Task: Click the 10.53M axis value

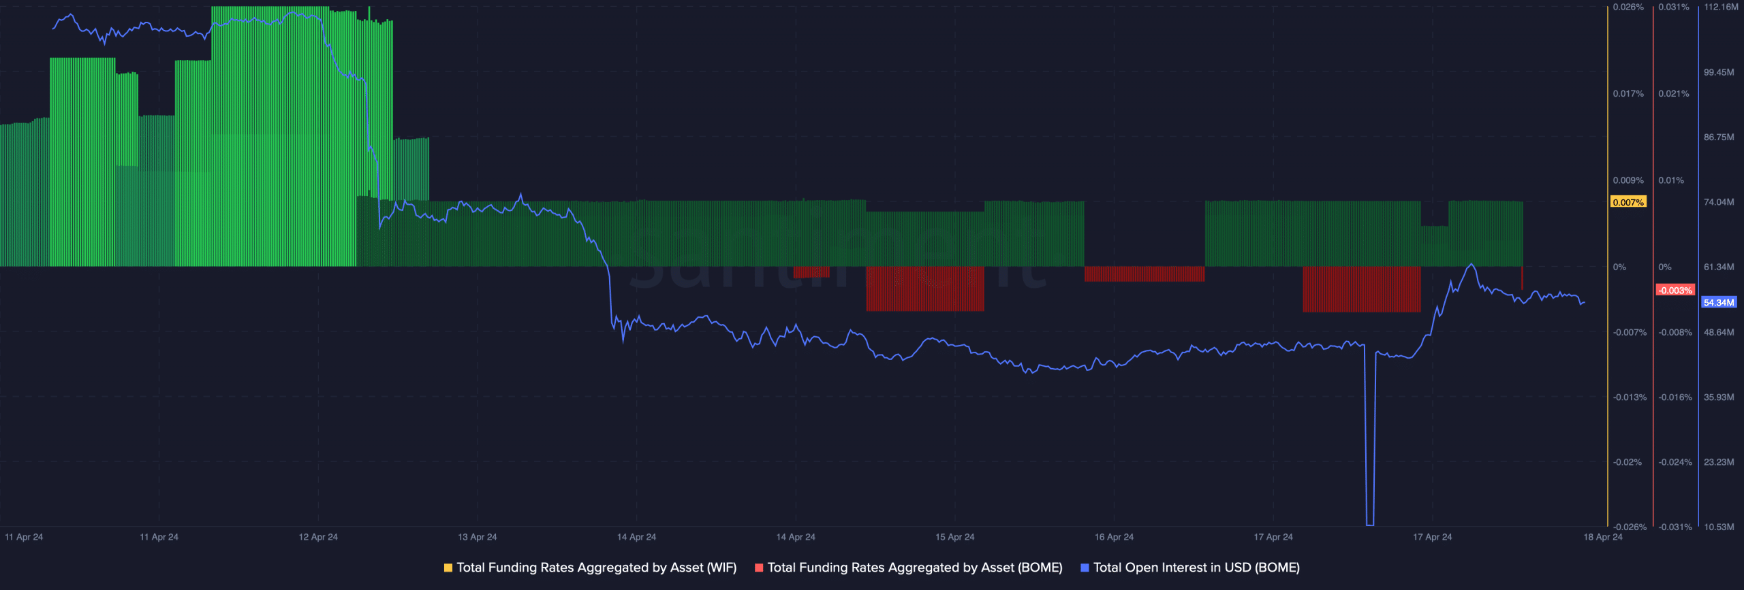Action: 1719,527
